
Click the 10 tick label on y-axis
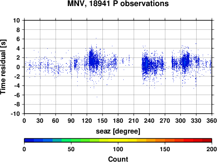click(16, 20)
